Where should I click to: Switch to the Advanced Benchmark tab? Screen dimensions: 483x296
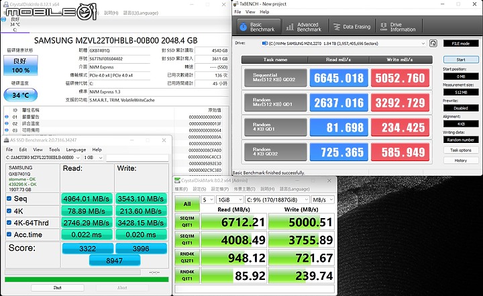click(x=304, y=27)
